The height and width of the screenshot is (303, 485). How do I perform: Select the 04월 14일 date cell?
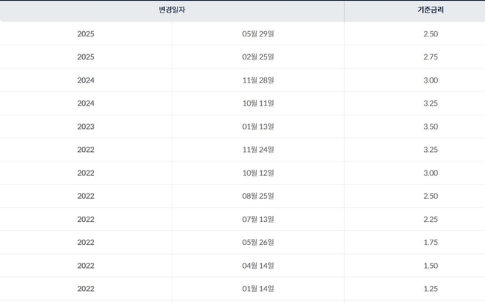[x=258, y=265]
